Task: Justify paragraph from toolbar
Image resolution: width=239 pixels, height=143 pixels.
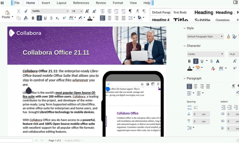Action: (x=124, y=18)
